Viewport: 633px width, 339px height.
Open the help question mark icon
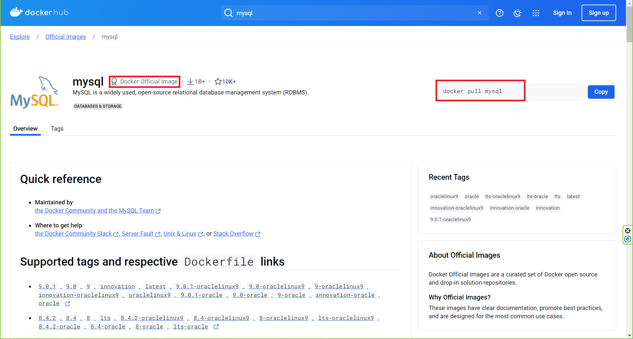pyautogui.click(x=499, y=13)
